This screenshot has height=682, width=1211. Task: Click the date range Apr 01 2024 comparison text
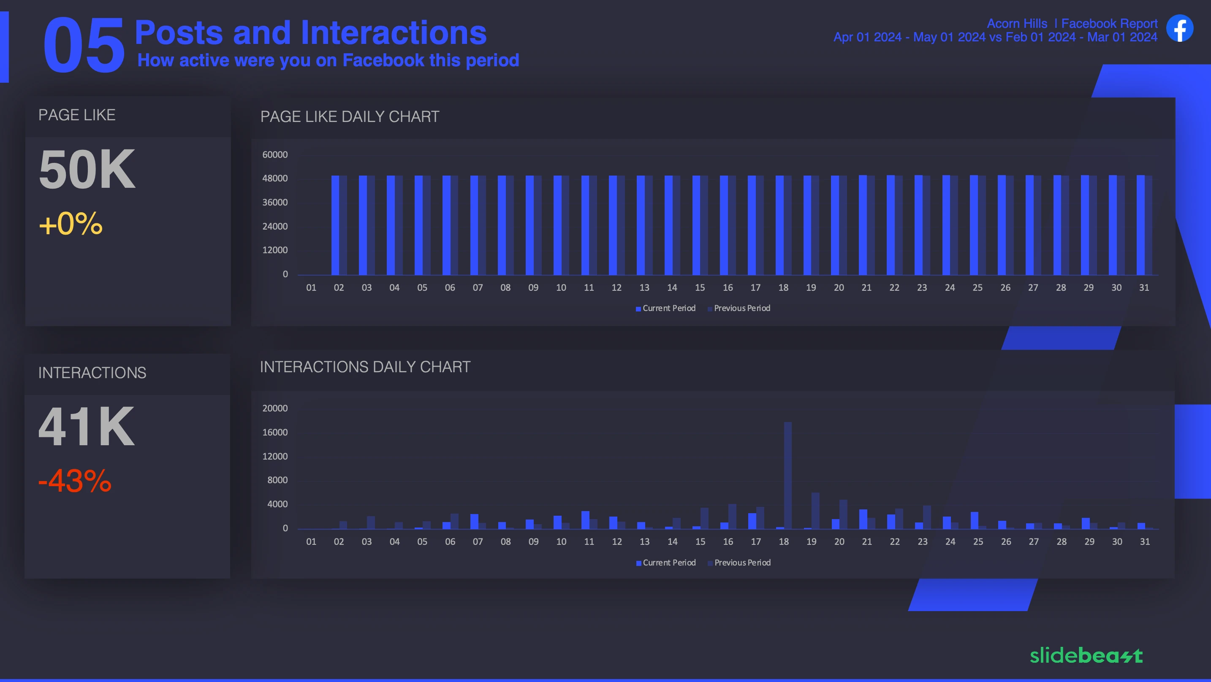click(995, 37)
